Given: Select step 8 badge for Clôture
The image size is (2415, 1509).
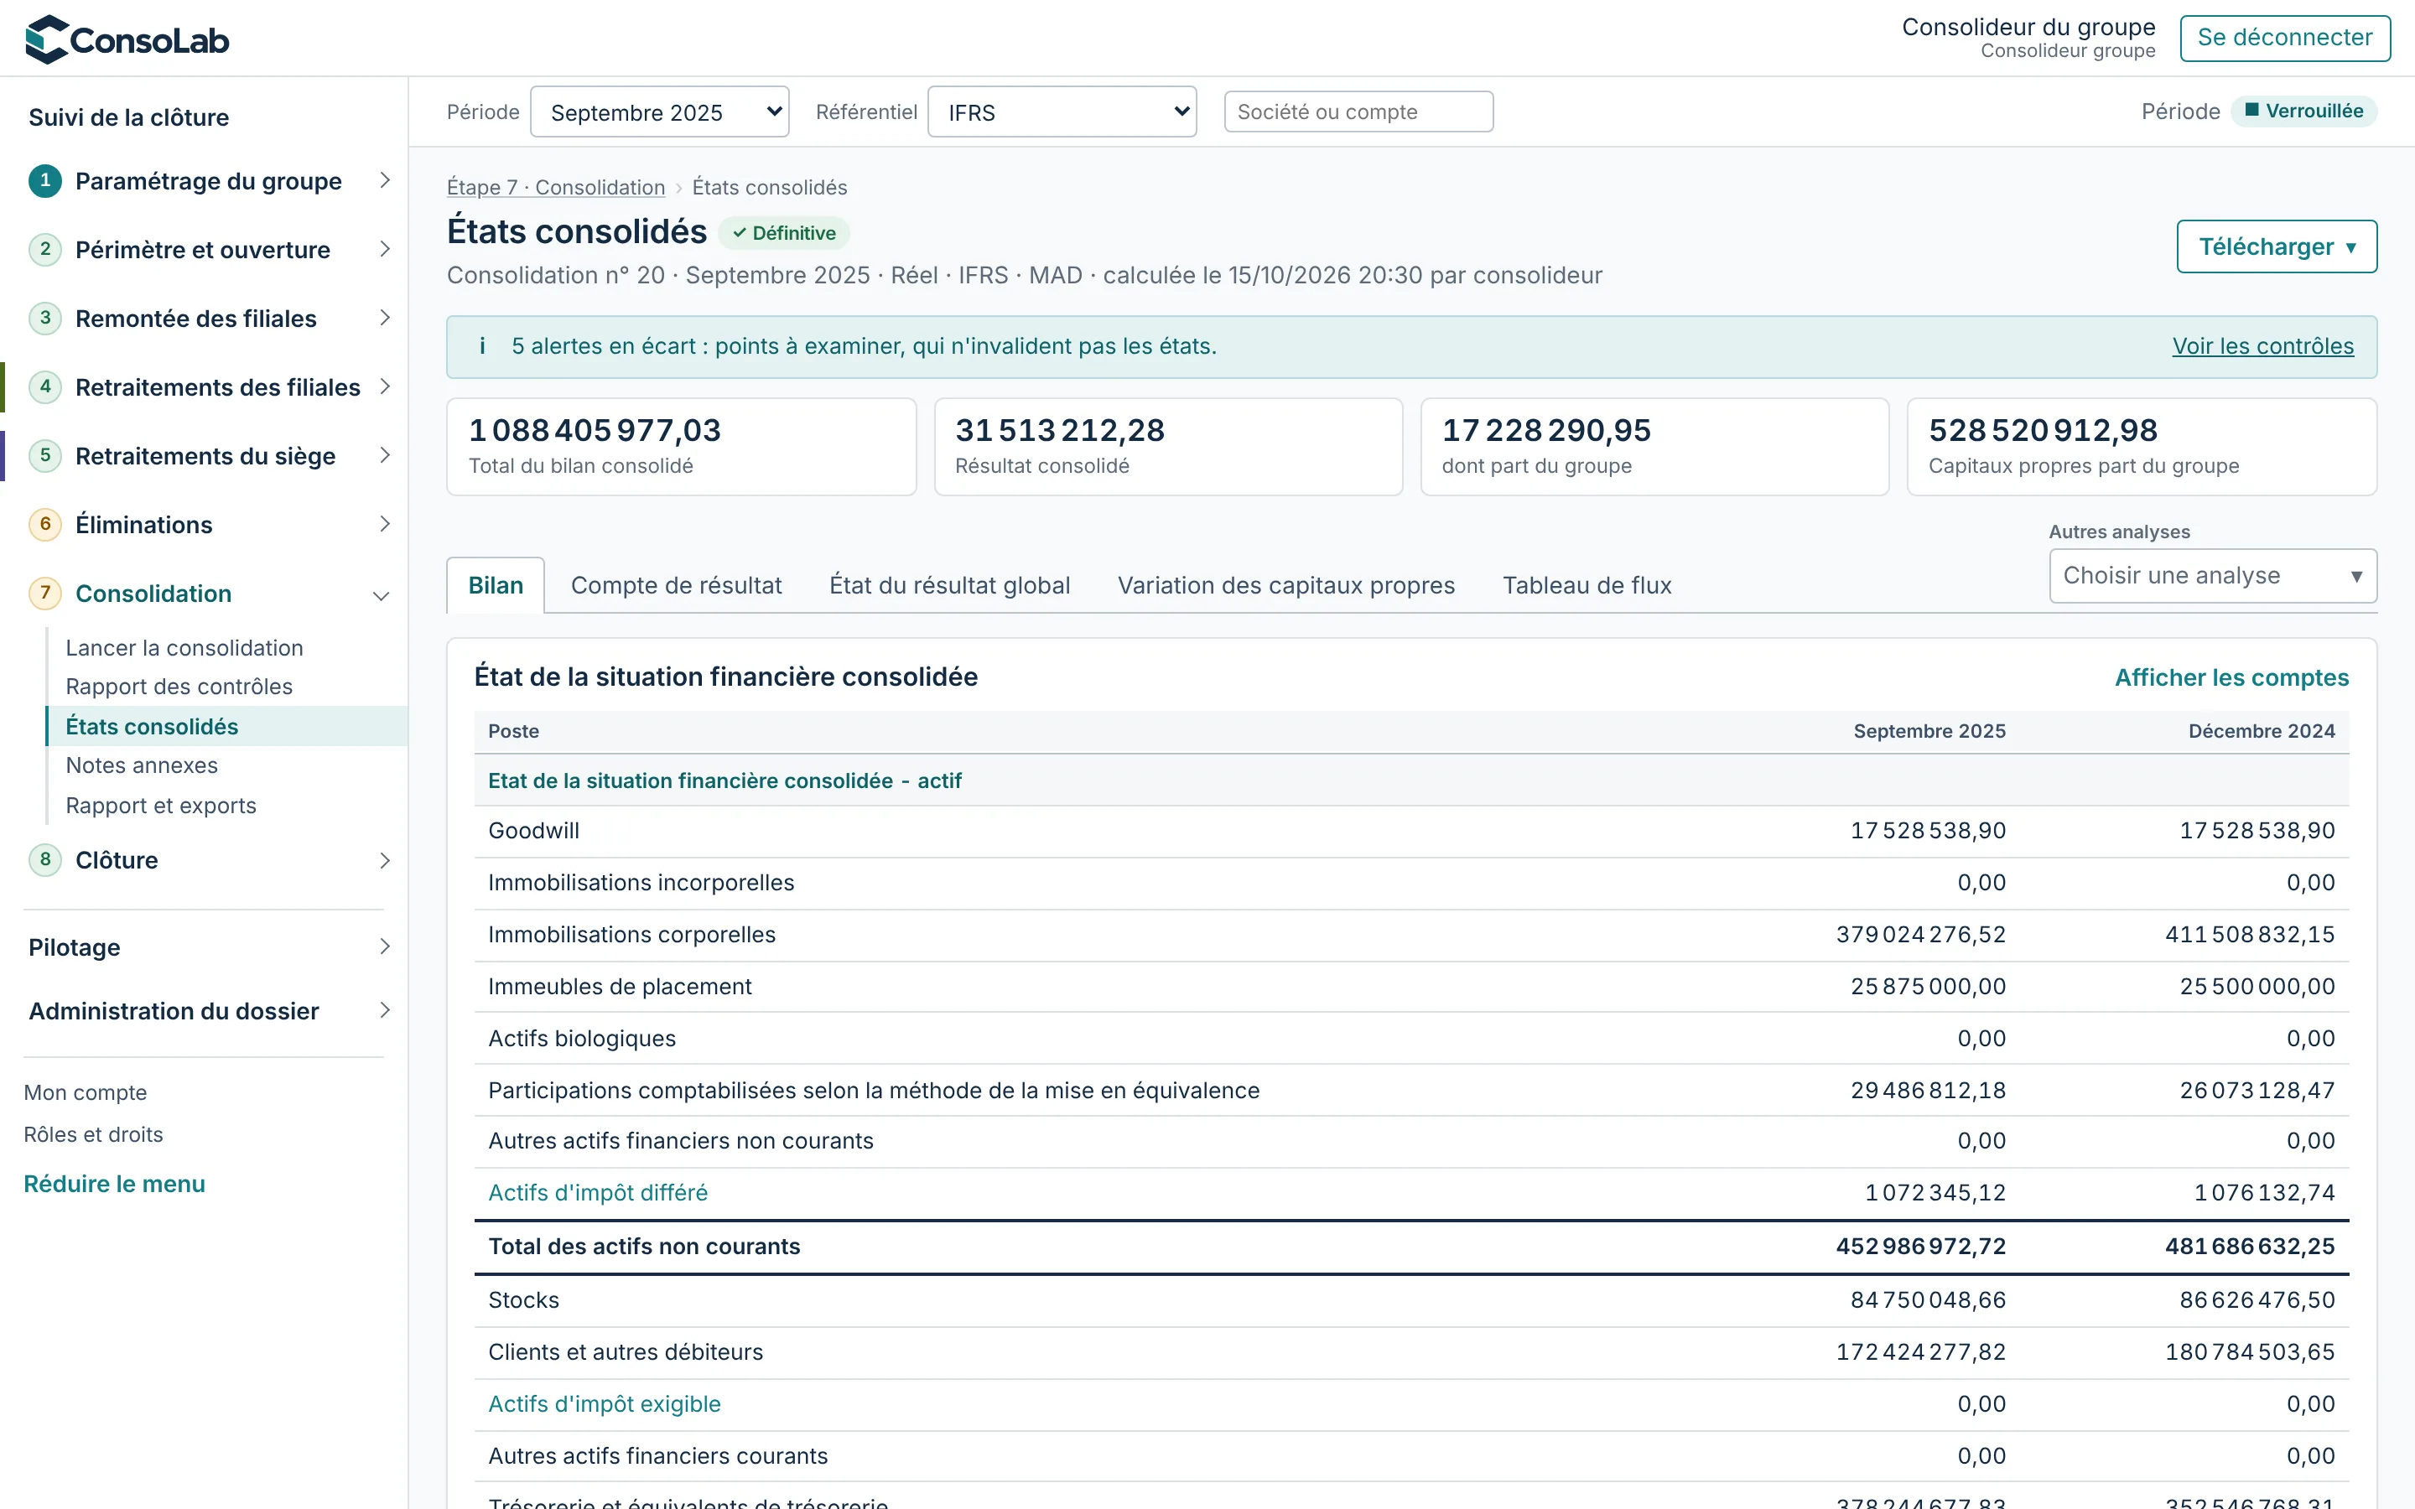Looking at the screenshot, I should point(45,859).
